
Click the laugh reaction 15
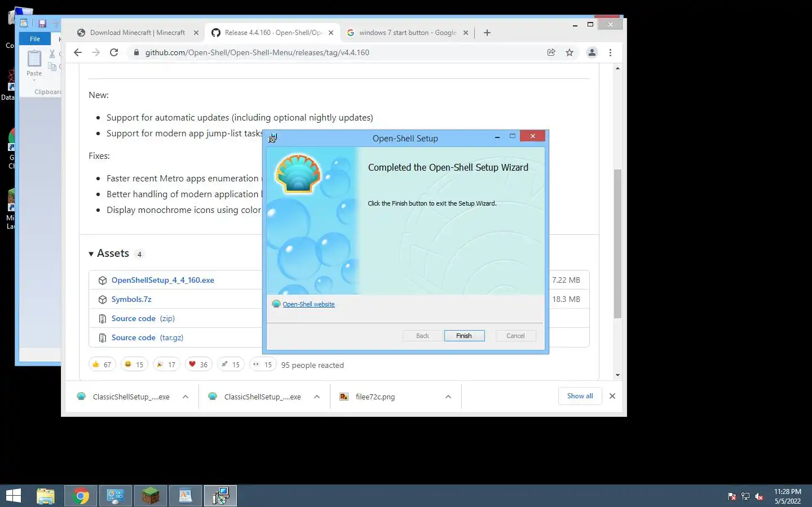pos(134,364)
